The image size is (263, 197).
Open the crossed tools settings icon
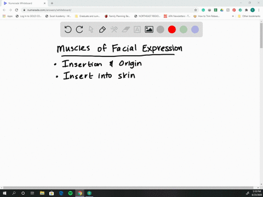click(x=114, y=30)
